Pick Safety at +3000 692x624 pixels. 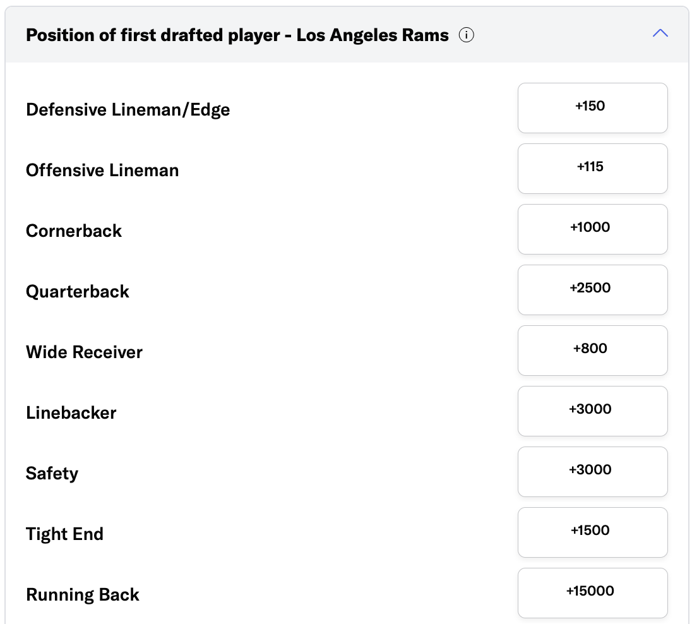(592, 471)
